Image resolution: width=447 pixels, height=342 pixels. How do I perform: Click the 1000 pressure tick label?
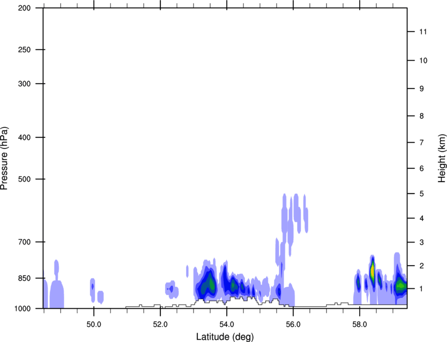[23, 309]
